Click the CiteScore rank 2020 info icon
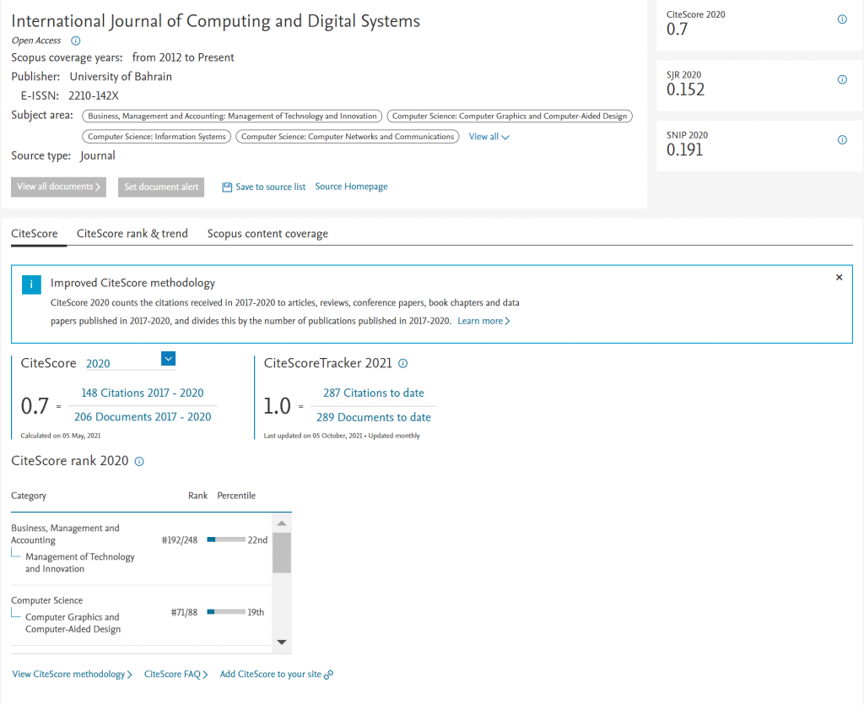This screenshot has width=864, height=705. [139, 462]
